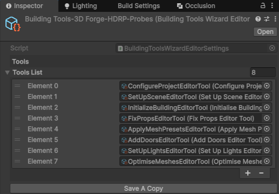Click the Open button
The image size is (279, 194).
tap(265, 32)
